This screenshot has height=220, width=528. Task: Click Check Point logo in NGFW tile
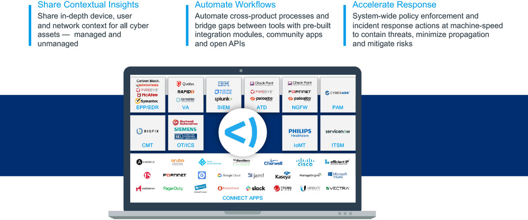(x=299, y=84)
